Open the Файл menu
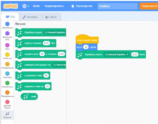The width and height of the screenshot is (158, 124). click(36, 6)
